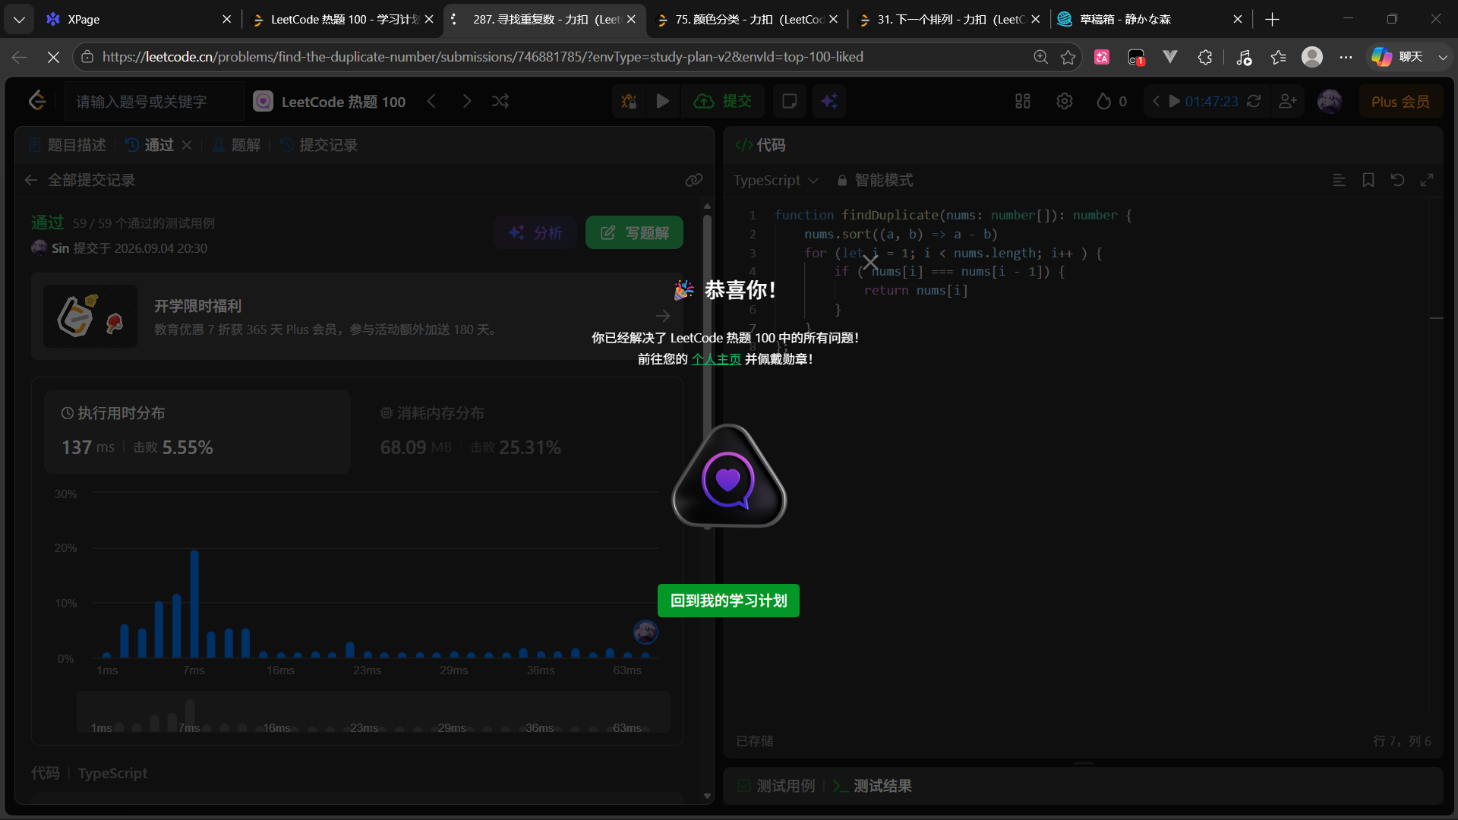Viewport: 1458px width, 820px height.
Task: Format code with the align icon
Action: tap(1339, 180)
